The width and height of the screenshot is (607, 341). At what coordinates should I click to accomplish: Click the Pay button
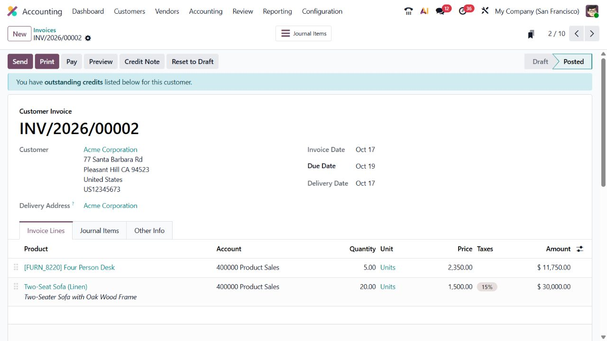point(72,62)
